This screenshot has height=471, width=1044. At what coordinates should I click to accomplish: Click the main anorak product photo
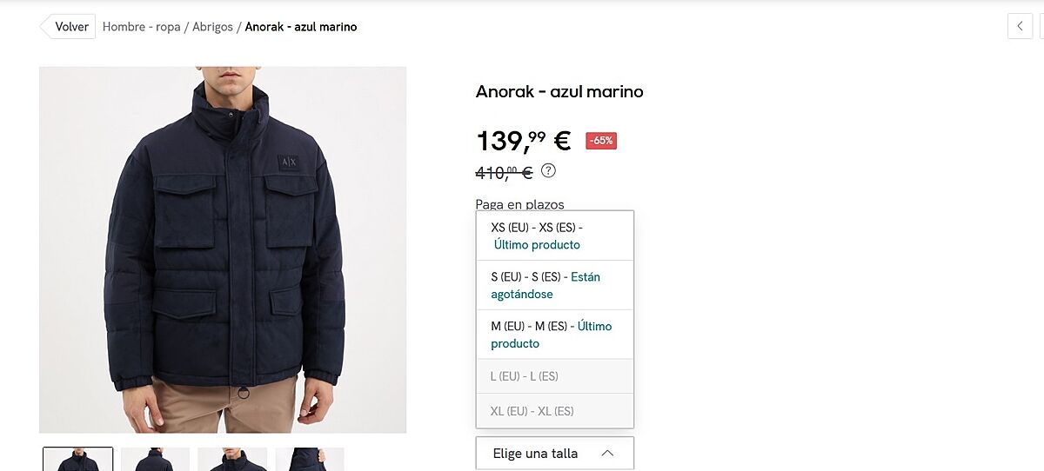(x=223, y=249)
